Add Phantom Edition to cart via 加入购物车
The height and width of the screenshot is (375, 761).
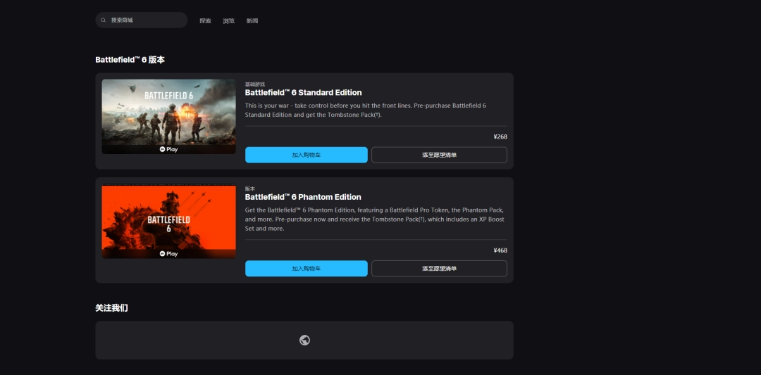click(306, 269)
